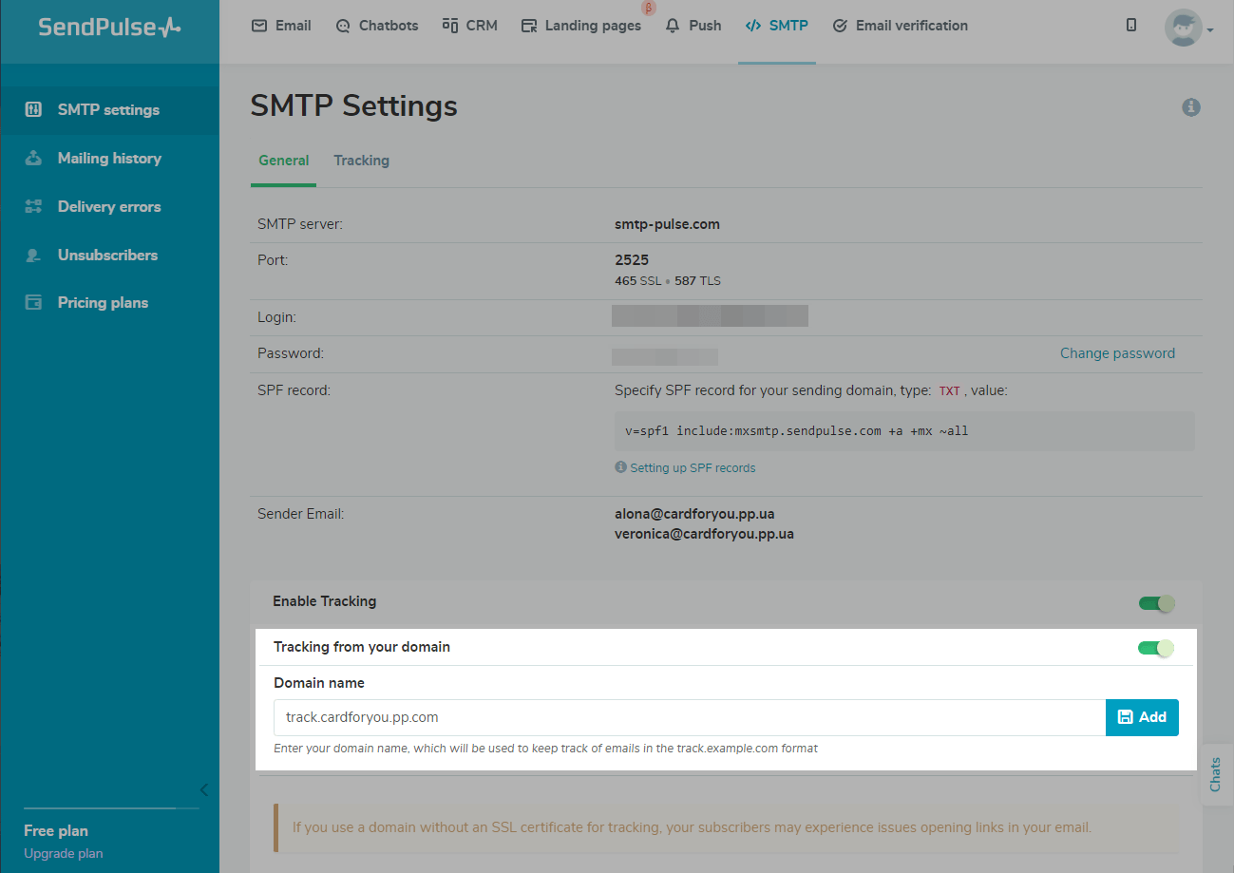This screenshot has width=1234, height=873.
Task: Click the SMTP code icon in top menu
Action: click(x=753, y=26)
